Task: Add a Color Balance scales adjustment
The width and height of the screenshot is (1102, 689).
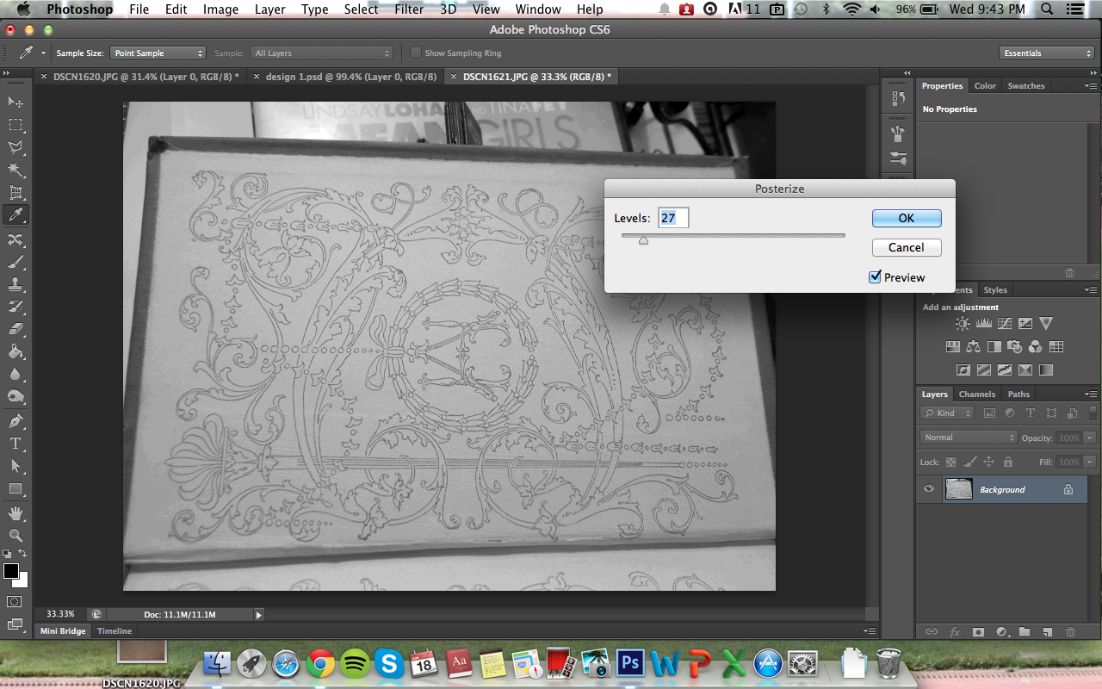Action: (974, 347)
